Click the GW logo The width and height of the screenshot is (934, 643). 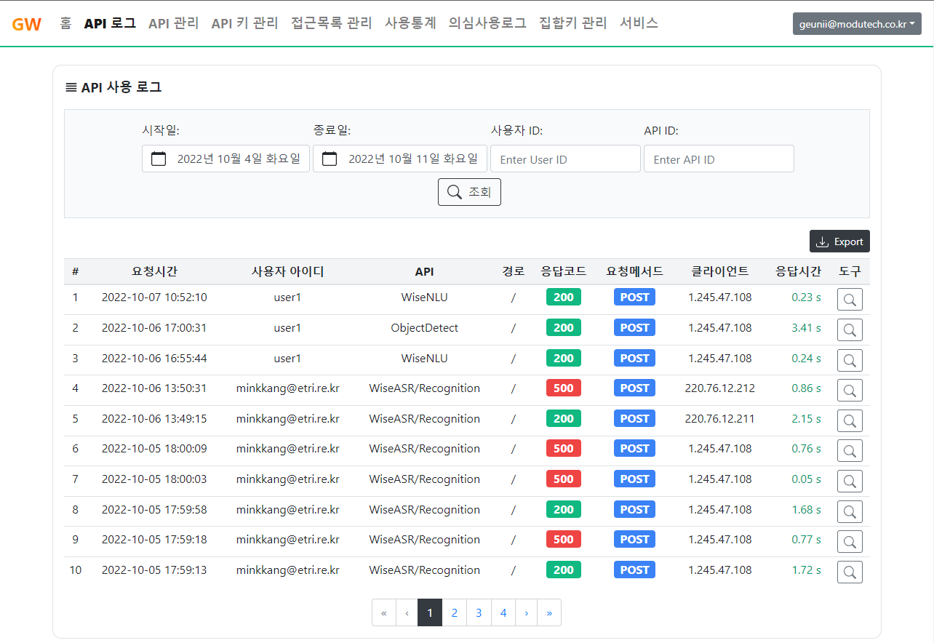pyautogui.click(x=27, y=24)
